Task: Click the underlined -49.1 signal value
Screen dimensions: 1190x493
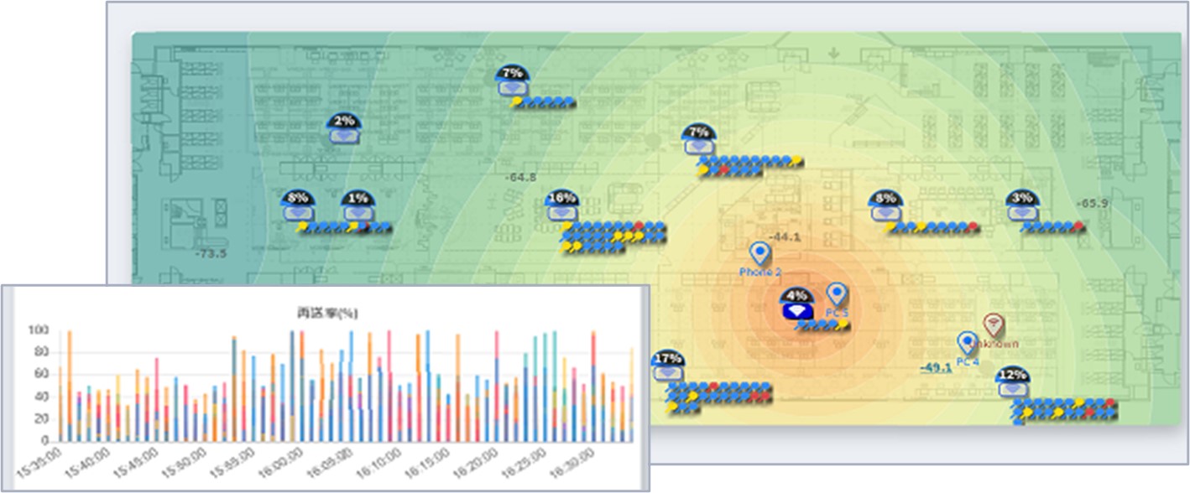Action: point(935,367)
